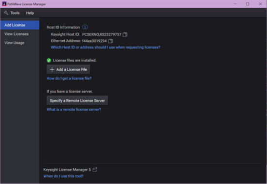Open Keysight License Manager 5 external link icon
267x184 pixels.
[95, 169]
